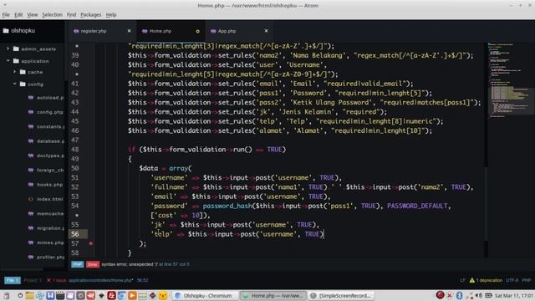Go to 'at line 57 col 5' error link
The width and height of the screenshot is (535, 301).
pos(174,264)
